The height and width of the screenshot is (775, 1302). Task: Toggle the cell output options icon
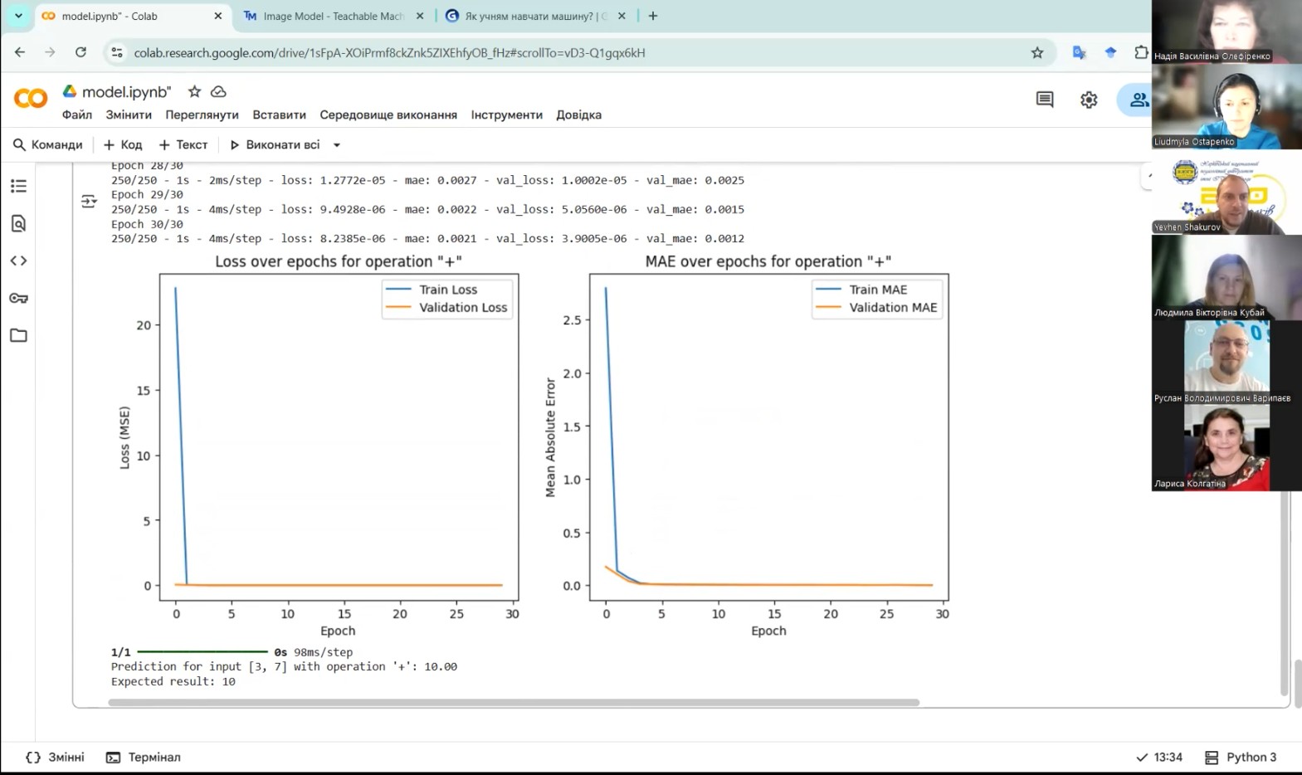point(89,202)
